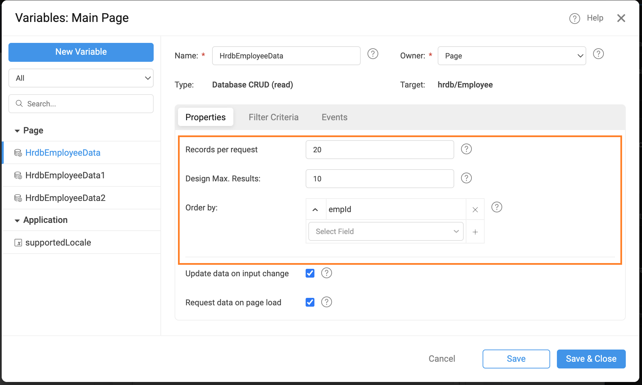Image resolution: width=642 pixels, height=385 pixels.
Task: Toggle sort direction for empId
Action: pos(315,209)
